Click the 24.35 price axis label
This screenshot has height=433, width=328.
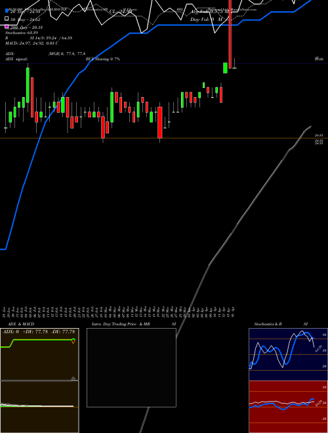(319, 135)
